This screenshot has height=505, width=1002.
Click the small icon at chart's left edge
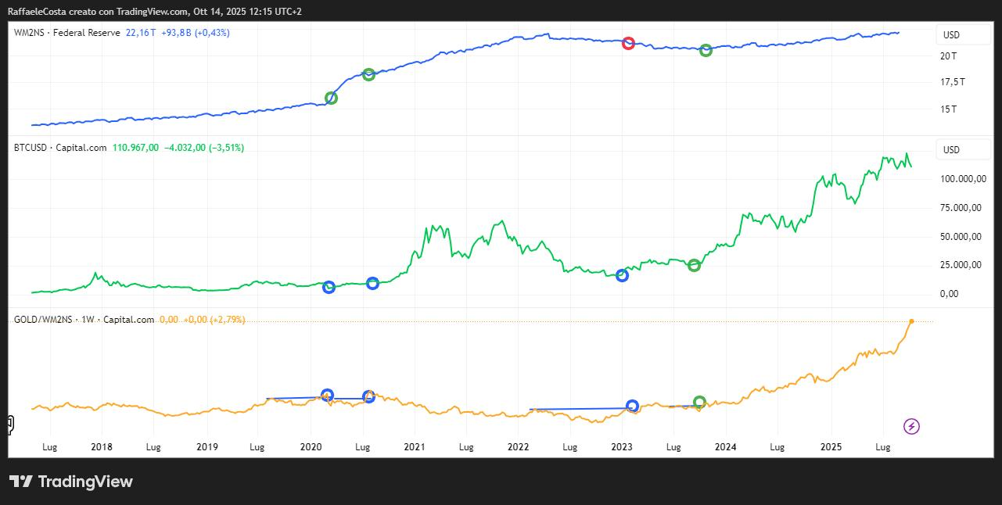tap(10, 424)
